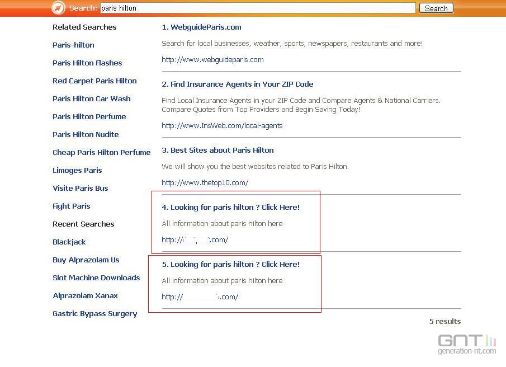Viewport: 506px width, 367px height.
Task: Click the search input field
Action: point(258,8)
